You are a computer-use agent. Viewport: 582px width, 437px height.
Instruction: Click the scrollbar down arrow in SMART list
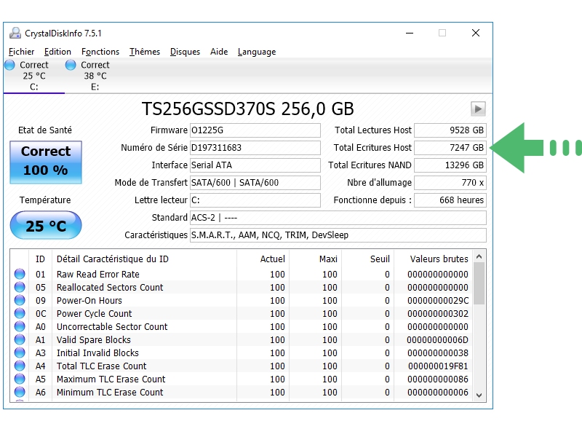tap(479, 395)
